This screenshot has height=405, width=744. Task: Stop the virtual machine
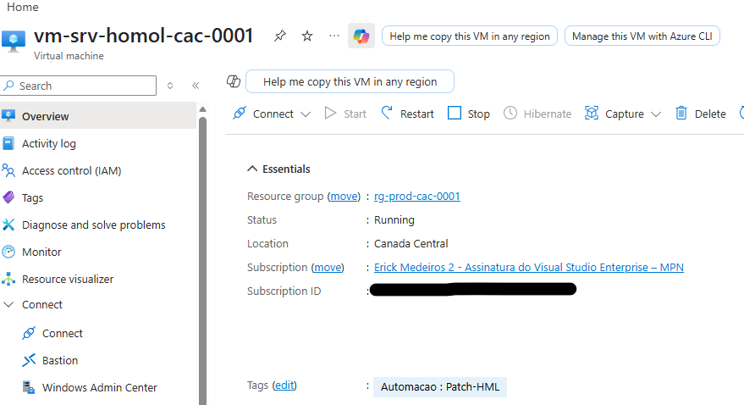pos(469,114)
